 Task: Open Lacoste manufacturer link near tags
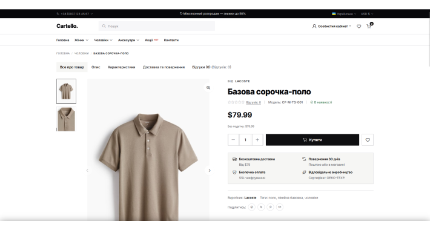(x=250, y=198)
